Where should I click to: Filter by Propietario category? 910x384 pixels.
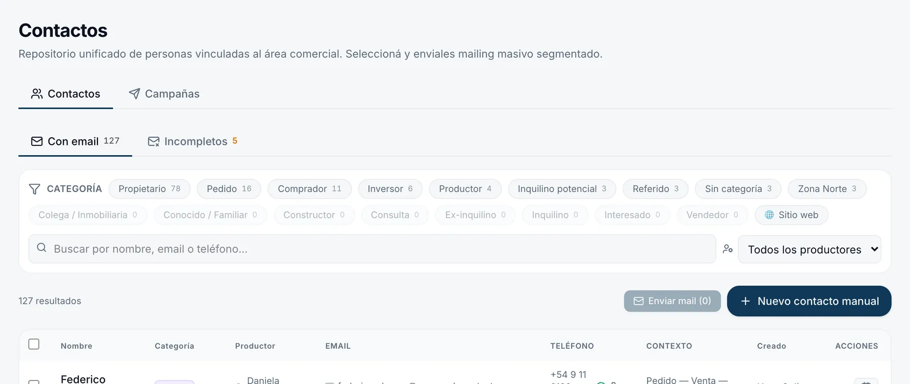(150, 189)
